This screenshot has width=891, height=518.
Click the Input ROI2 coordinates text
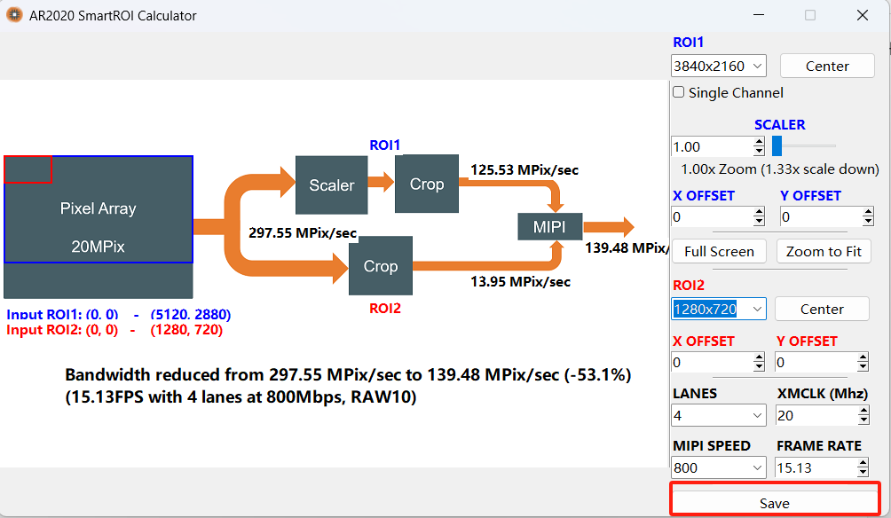[x=114, y=330]
